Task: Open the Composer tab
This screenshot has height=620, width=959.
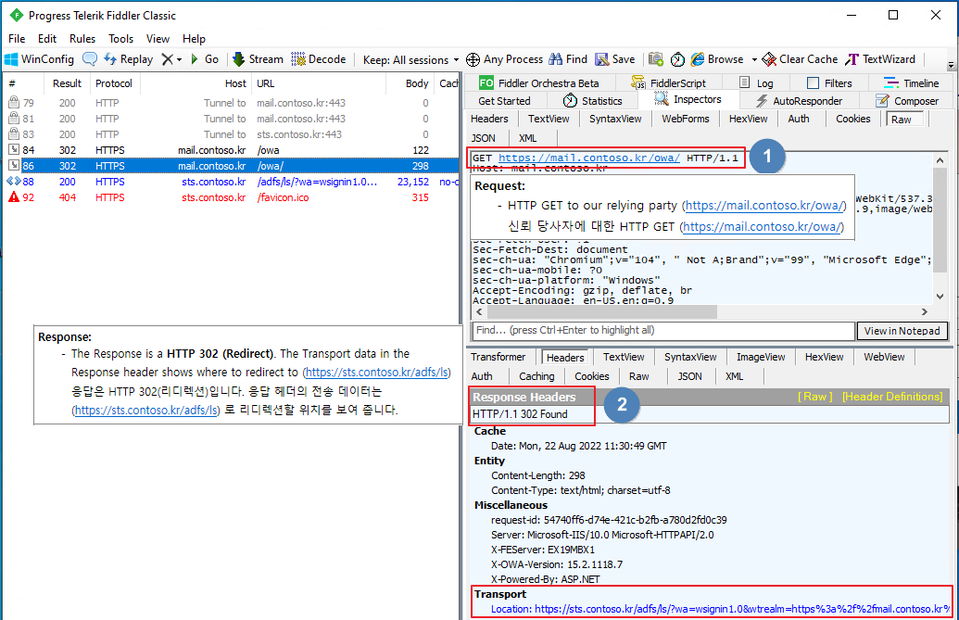Action: point(907,101)
